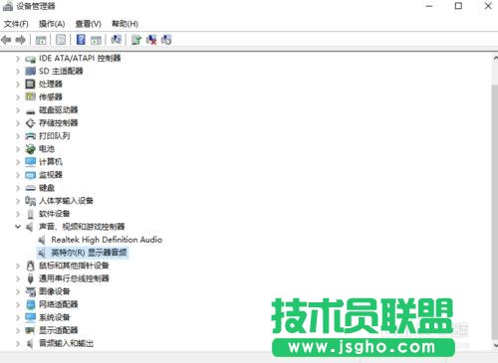498x363 pixels.
Task: Select the 存储控制器 label text
Action: tap(59, 123)
